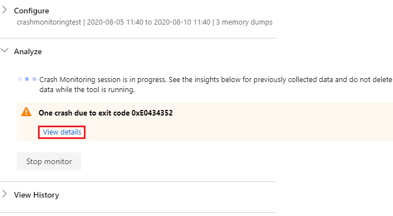Stop the crash monitor with Stop monitor
This screenshot has width=393, height=216.
pyautogui.click(x=49, y=161)
